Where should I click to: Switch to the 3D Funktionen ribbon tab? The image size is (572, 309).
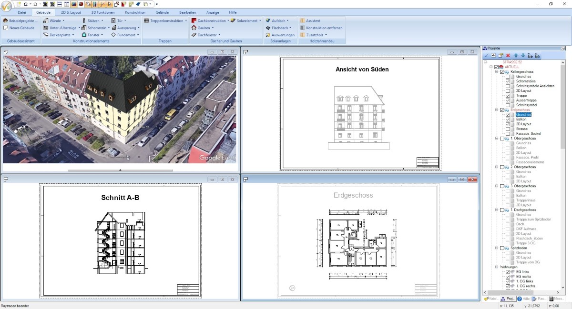point(103,12)
